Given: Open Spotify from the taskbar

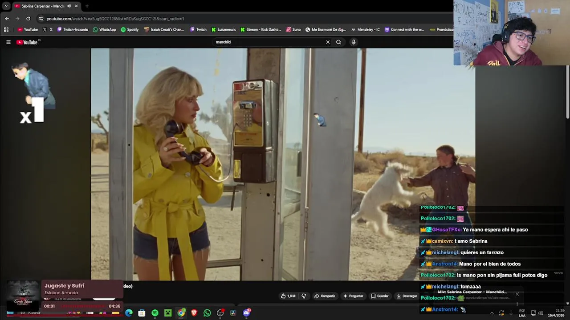Looking at the screenshot, I should coord(155,313).
